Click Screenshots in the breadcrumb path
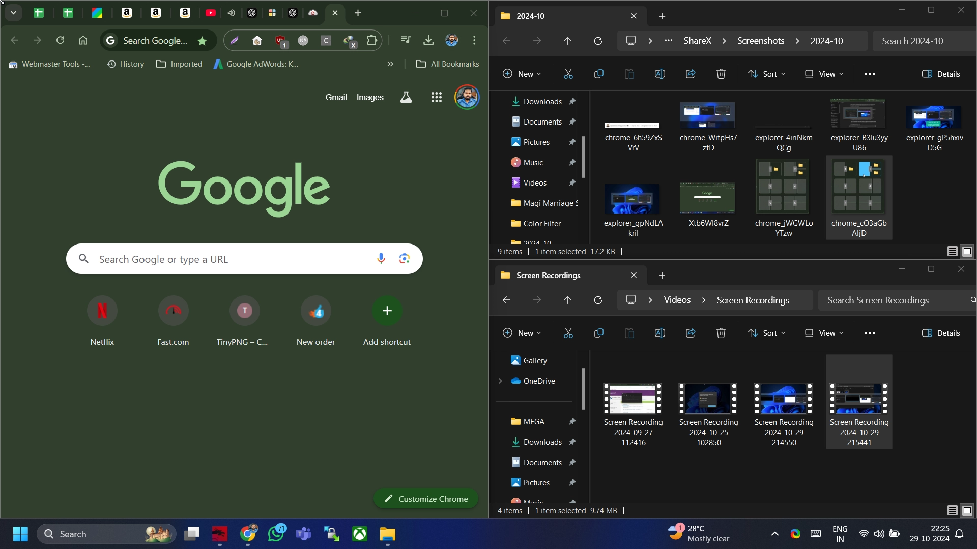The image size is (977, 549). click(x=760, y=41)
